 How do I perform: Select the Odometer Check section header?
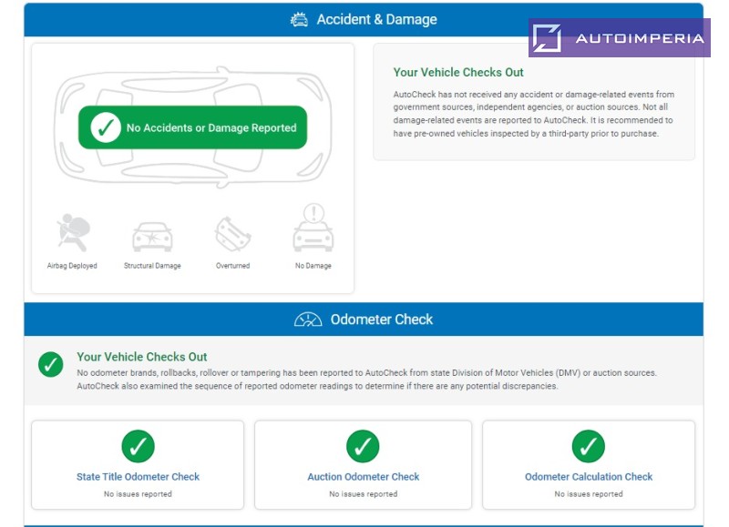coord(364,319)
